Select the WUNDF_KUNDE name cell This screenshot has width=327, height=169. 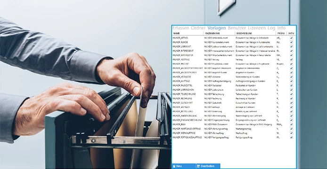pyautogui.click(x=180, y=42)
